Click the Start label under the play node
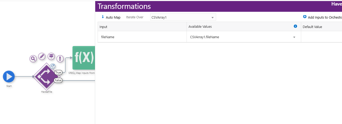342x124 pixels. click(9, 86)
